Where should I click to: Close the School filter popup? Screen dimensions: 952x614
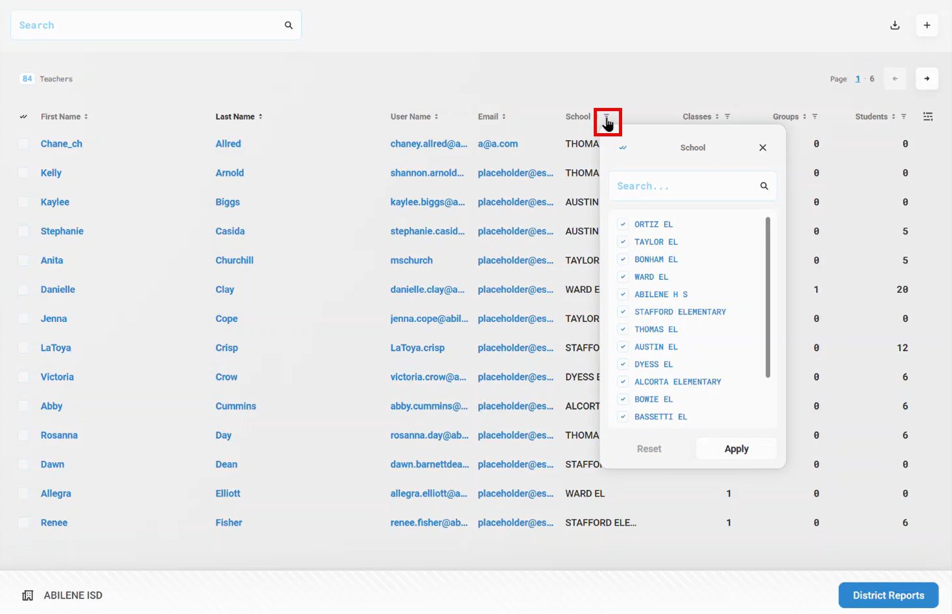point(763,147)
